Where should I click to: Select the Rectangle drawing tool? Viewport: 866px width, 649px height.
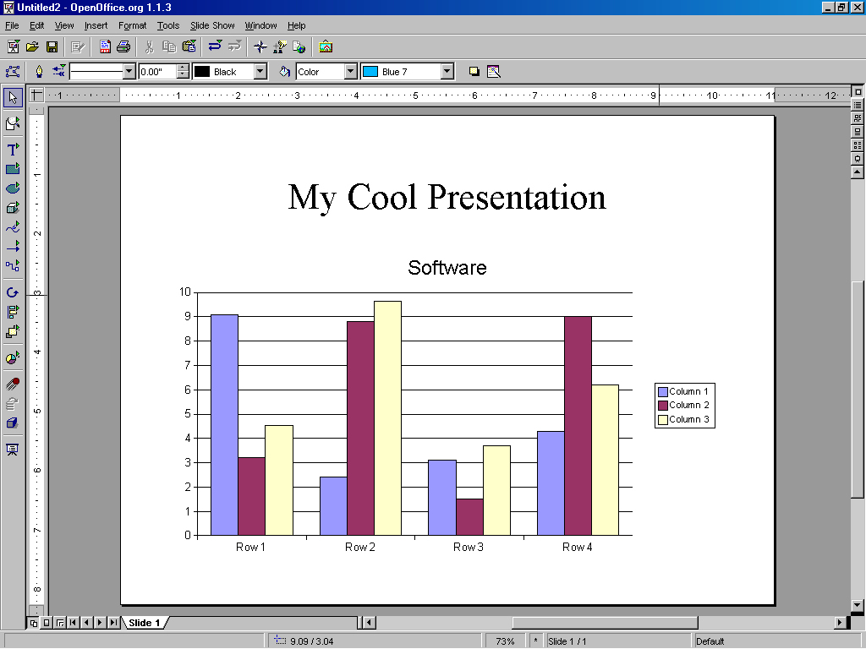tap(13, 169)
